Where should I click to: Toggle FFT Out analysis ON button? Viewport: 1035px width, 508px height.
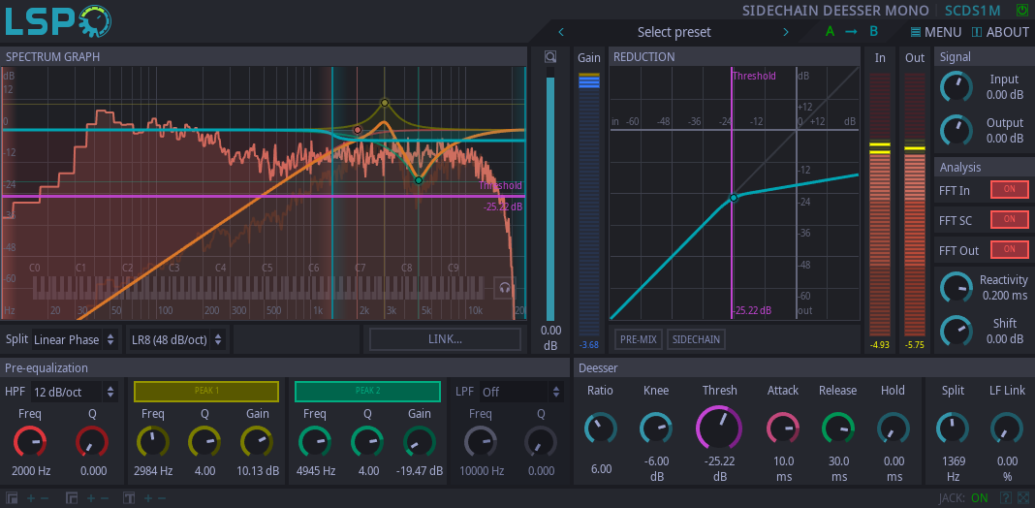tap(1009, 250)
